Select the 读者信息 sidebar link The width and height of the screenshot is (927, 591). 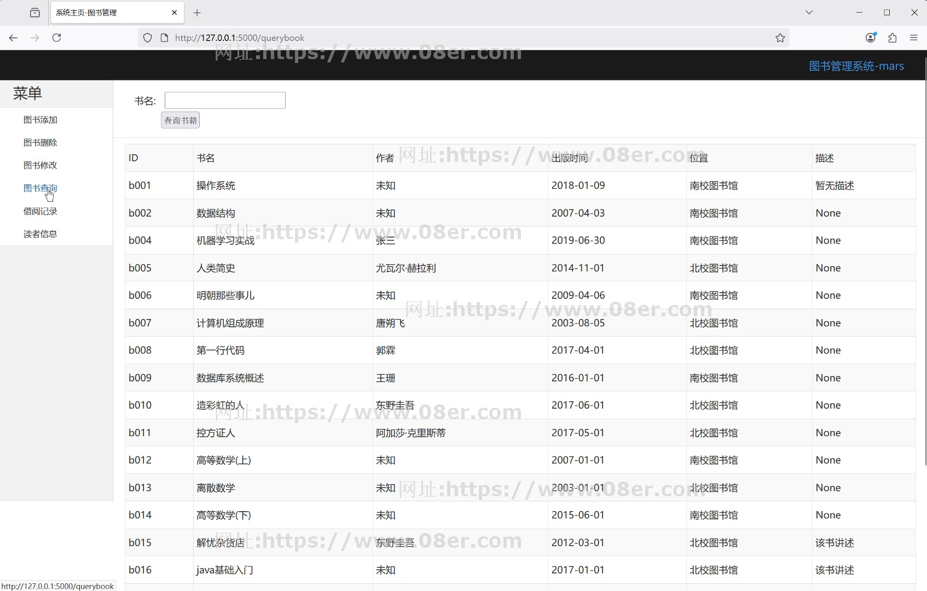click(x=40, y=234)
